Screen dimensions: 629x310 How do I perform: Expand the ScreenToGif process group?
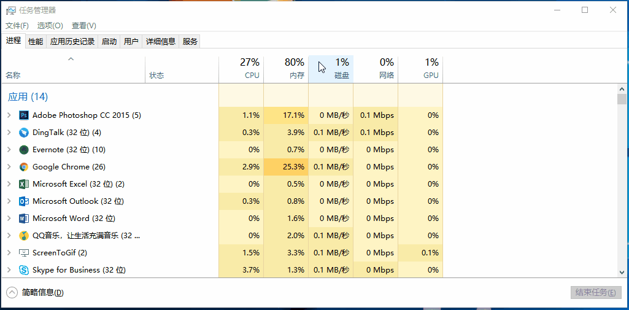[9, 253]
